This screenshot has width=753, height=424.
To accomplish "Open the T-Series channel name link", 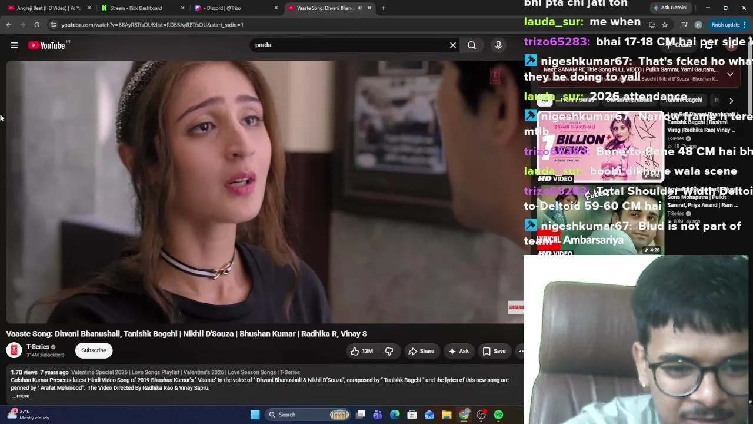I will pyautogui.click(x=38, y=347).
